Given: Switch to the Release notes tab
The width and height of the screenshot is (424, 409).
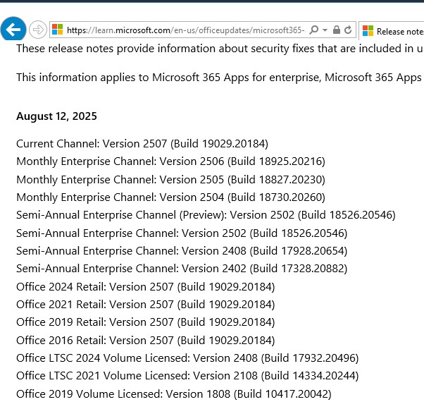Looking at the screenshot, I should [x=392, y=31].
